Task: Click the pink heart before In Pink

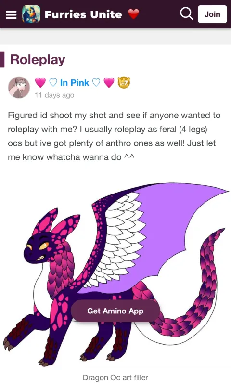Action: coord(40,83)
